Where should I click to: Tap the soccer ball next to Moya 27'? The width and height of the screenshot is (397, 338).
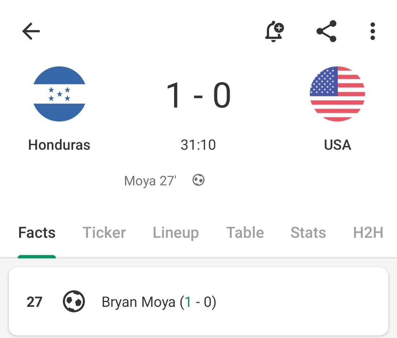(198, 180)
